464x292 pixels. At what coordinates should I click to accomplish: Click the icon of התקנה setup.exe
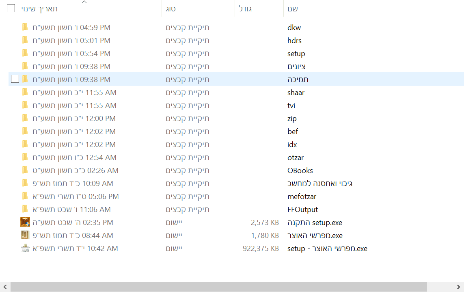25,222
